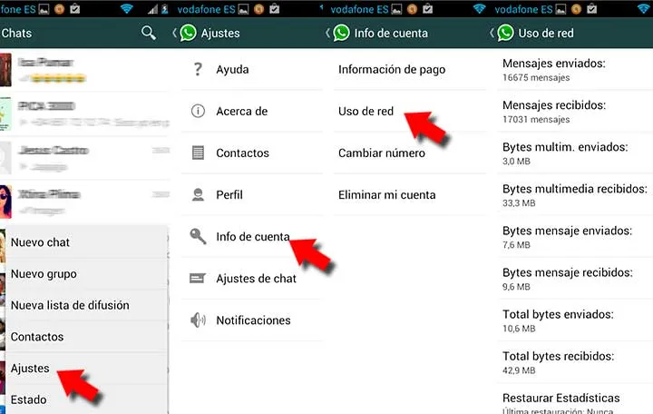Tap Mensajes enviados: 16675 mensajes row
This screenshot has width=653, height=414.
point(575,70)
